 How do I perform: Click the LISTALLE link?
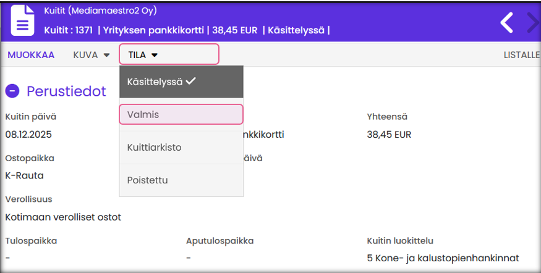(x=521, y=55)
